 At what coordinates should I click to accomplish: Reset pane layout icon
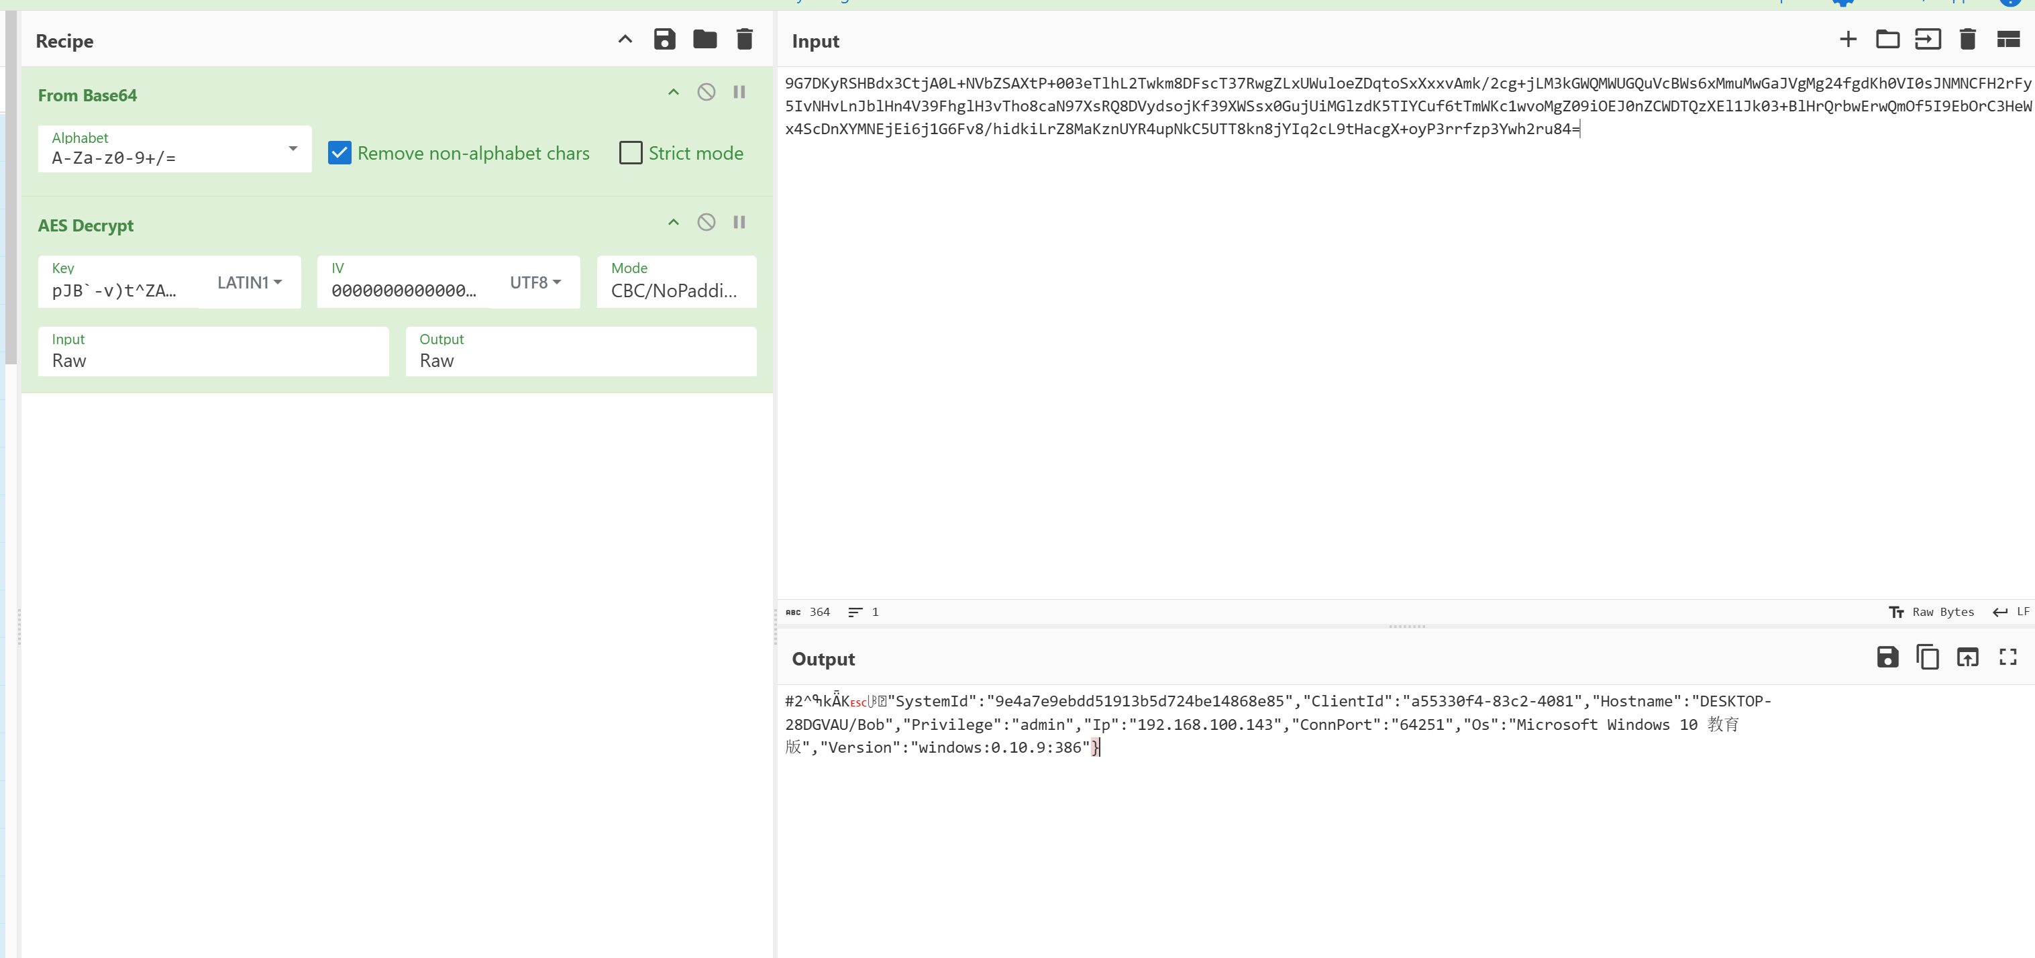coord(2007,40)
